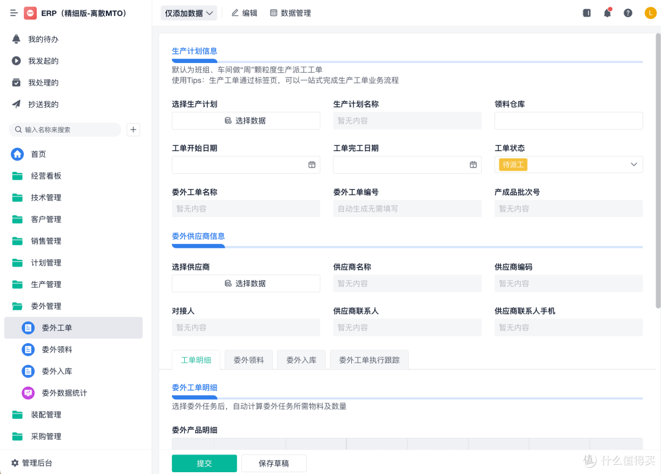Click the form icon of 委外入库
This screenshot has height=474, width=661.
click(x=28, y=371)
